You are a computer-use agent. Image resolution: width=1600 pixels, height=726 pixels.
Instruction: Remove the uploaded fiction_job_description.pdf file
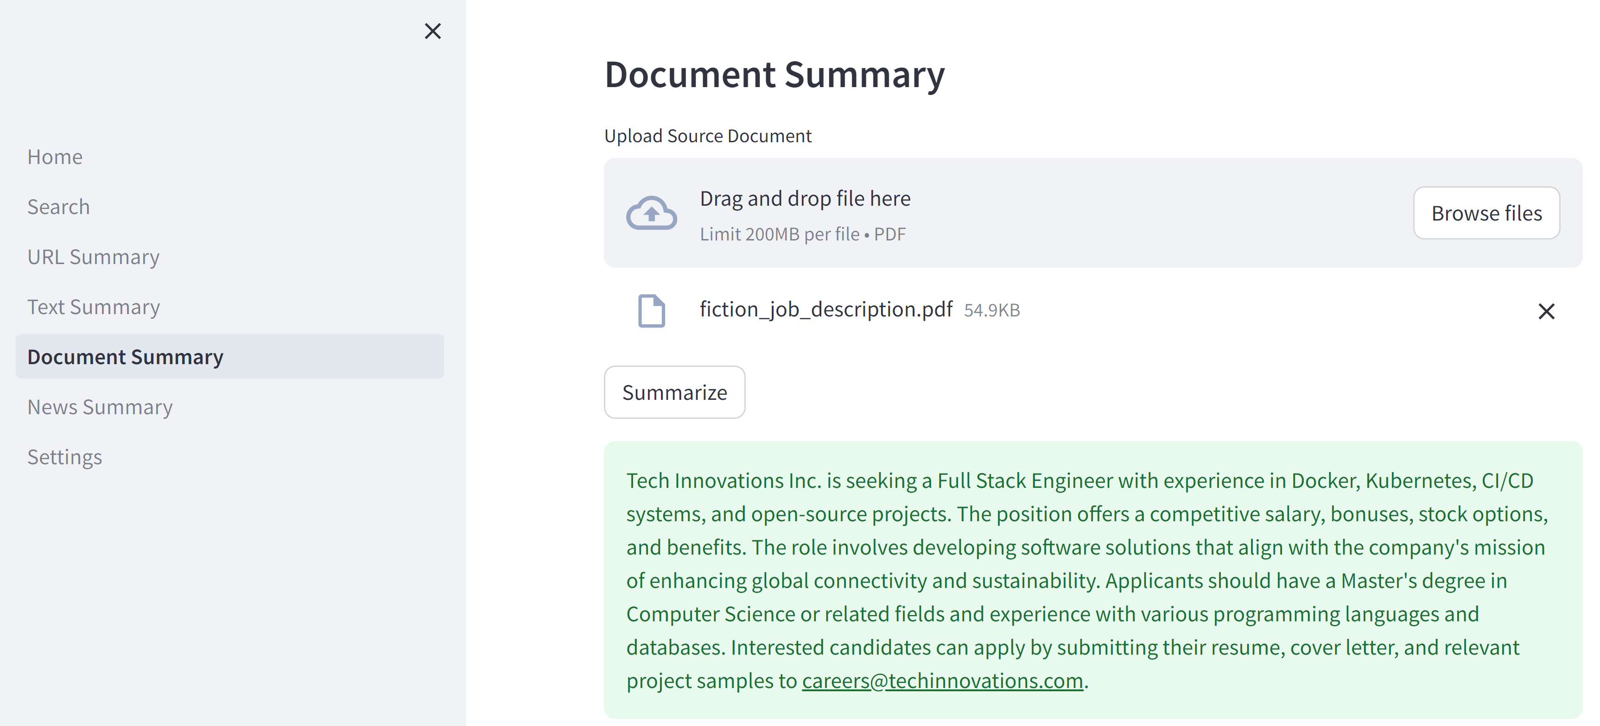coord(1546,311)
